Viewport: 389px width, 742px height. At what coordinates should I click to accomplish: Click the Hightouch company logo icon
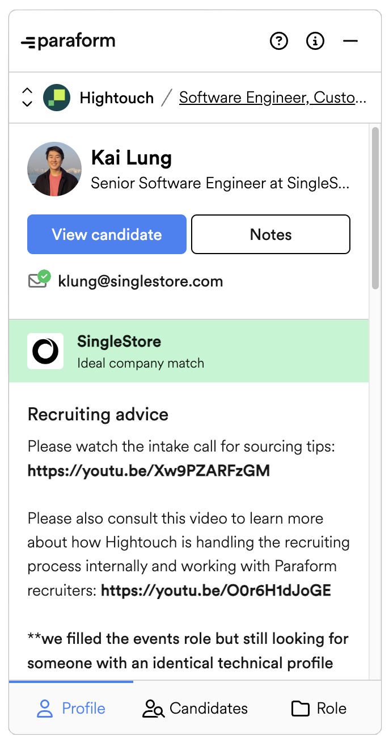click(57, 98)
